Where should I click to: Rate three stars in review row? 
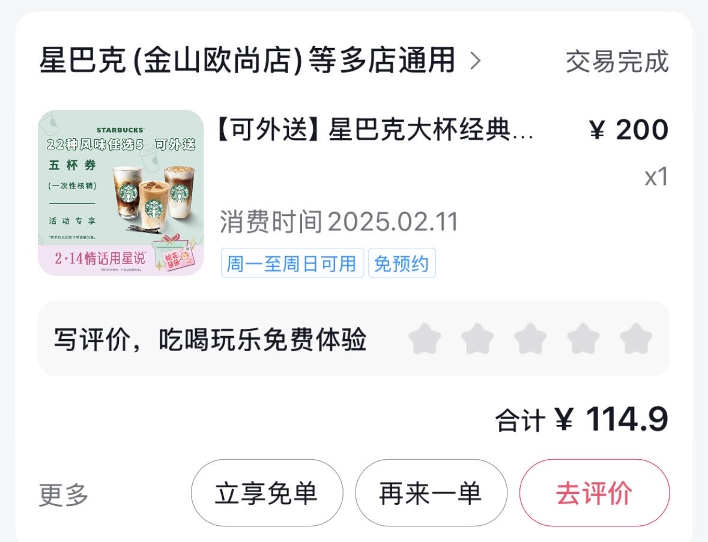click(530, 339)
